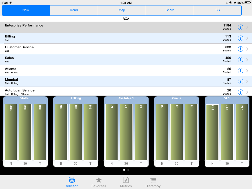Image resolution: width=252 pixels, height=189 pixels.
Task: Open info icon for Atlanta row
Action: (240, 71)
